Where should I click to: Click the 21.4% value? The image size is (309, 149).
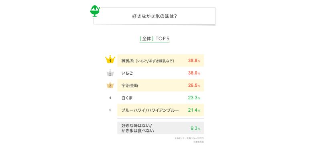[x=194, y=110]
